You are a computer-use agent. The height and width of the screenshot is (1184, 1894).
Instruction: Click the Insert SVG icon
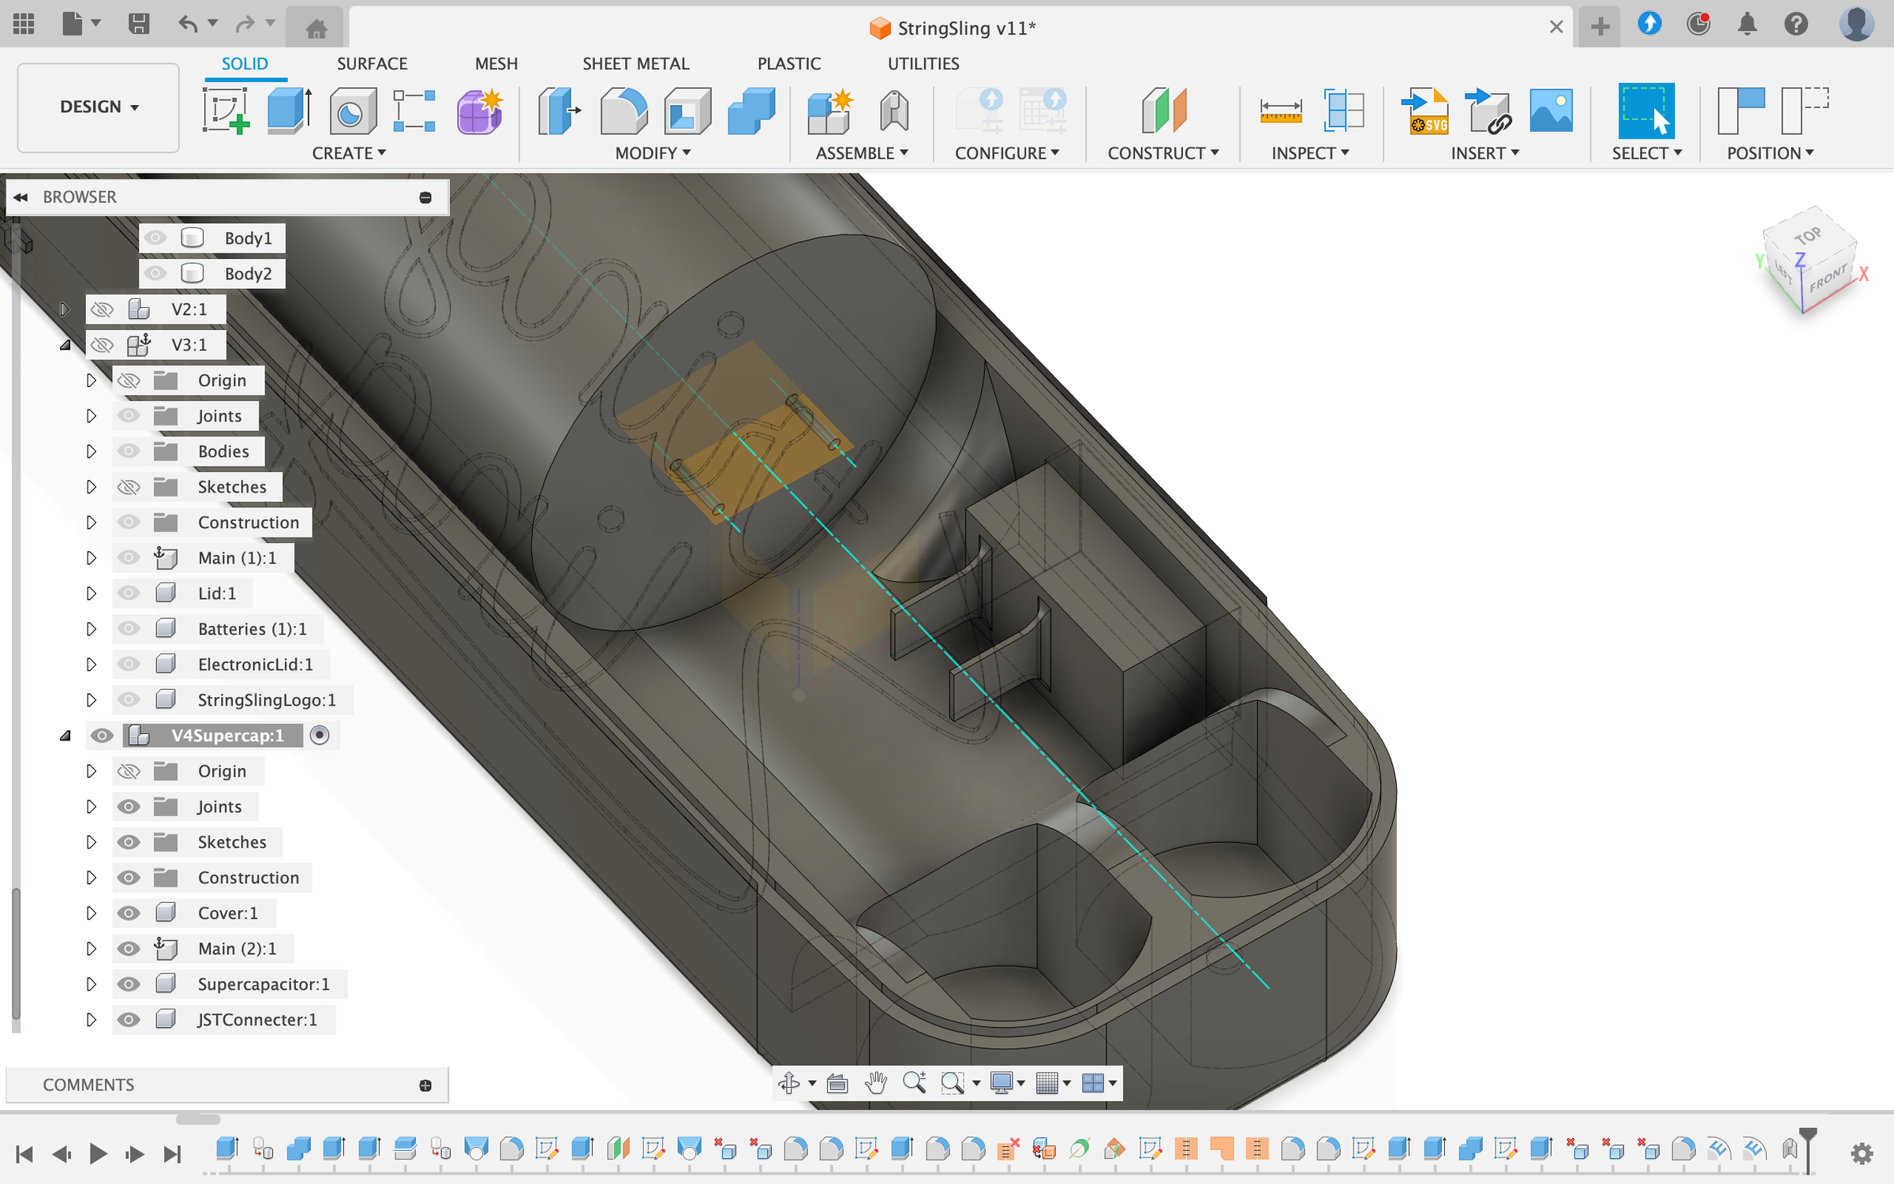pos(1427,110)
